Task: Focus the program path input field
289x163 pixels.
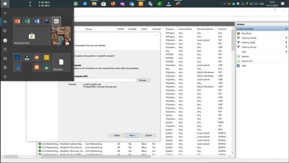Action: pyautogui.click(x=105, y=80)
